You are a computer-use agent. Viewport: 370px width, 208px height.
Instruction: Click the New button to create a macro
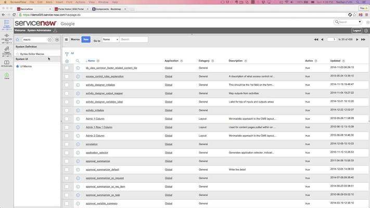tap(86, 40)
